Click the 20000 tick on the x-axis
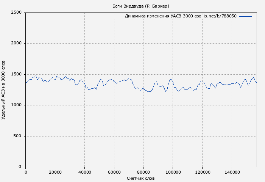Screen dimensions: 265x182 tap(55, 172)
